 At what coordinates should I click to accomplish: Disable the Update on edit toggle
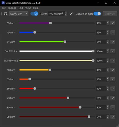[97, 14]
